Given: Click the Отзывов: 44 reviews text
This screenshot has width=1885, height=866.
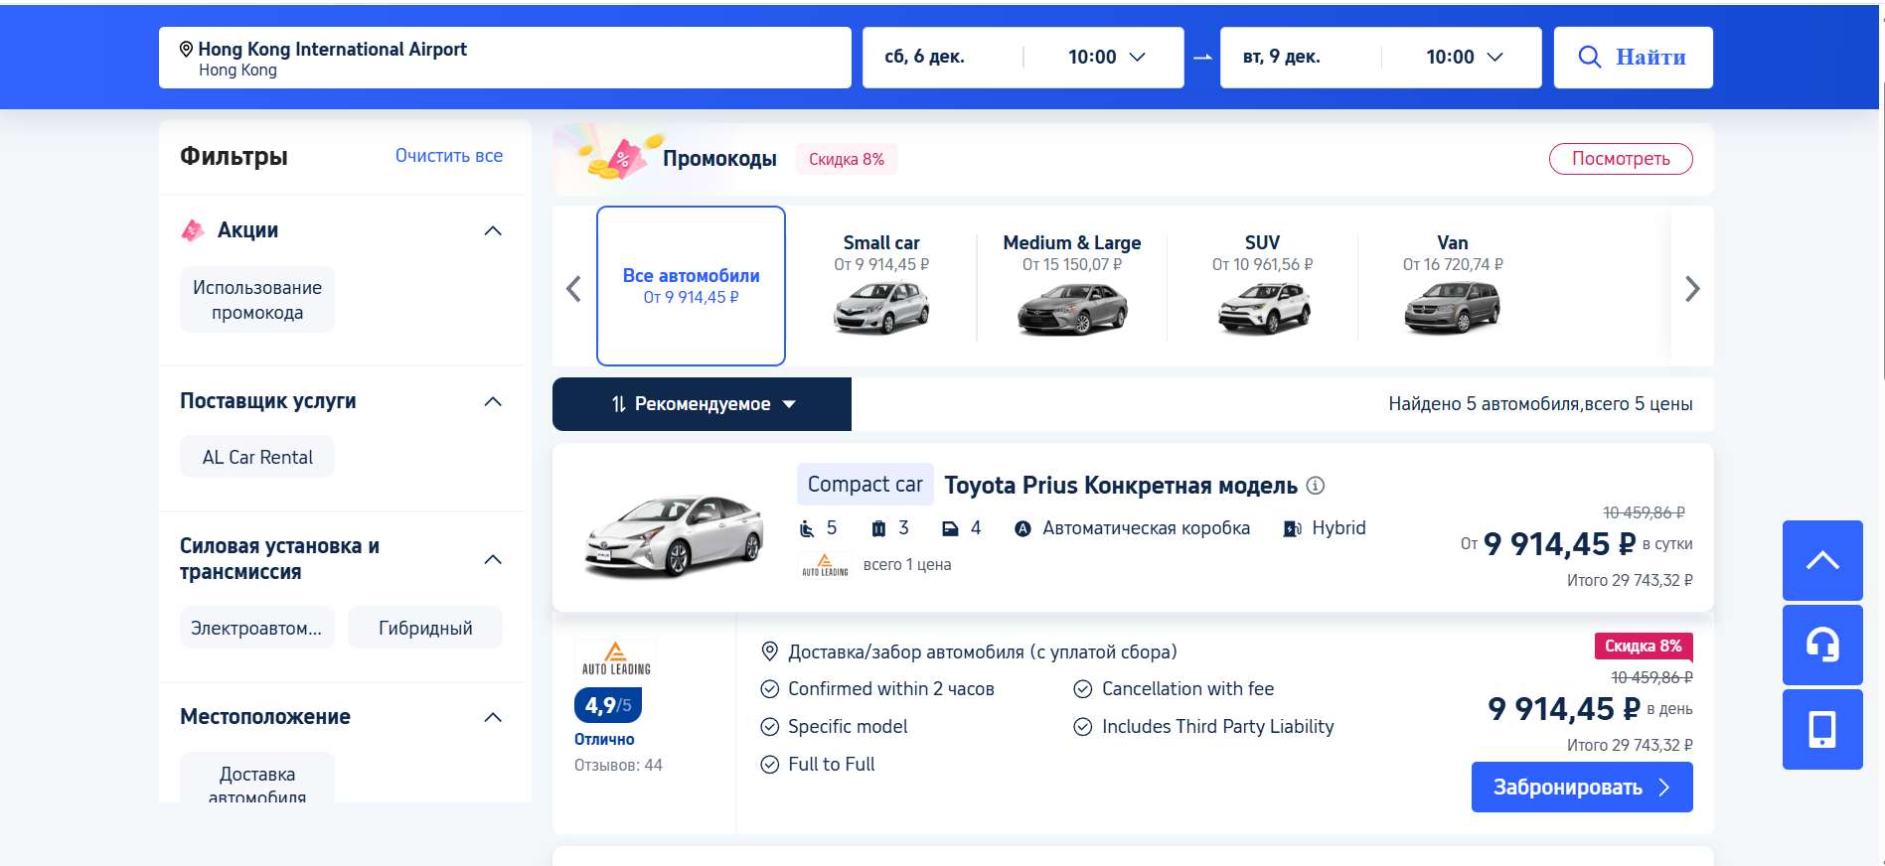Looking at the screenshot, I should point(618,766).
